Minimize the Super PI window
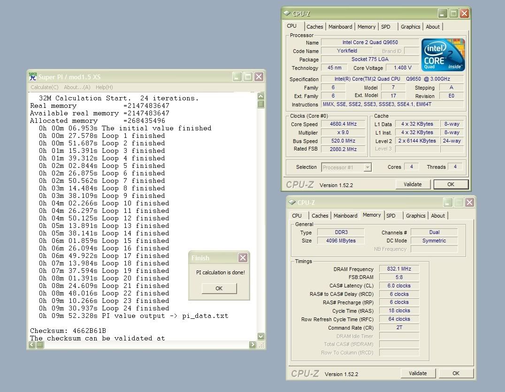The height and width of the screenshot is (392, 505). tap(237, 76)
